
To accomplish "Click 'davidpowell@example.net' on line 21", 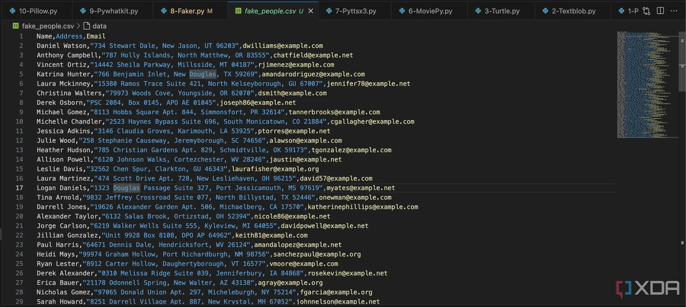I will (x=325, y=226).
